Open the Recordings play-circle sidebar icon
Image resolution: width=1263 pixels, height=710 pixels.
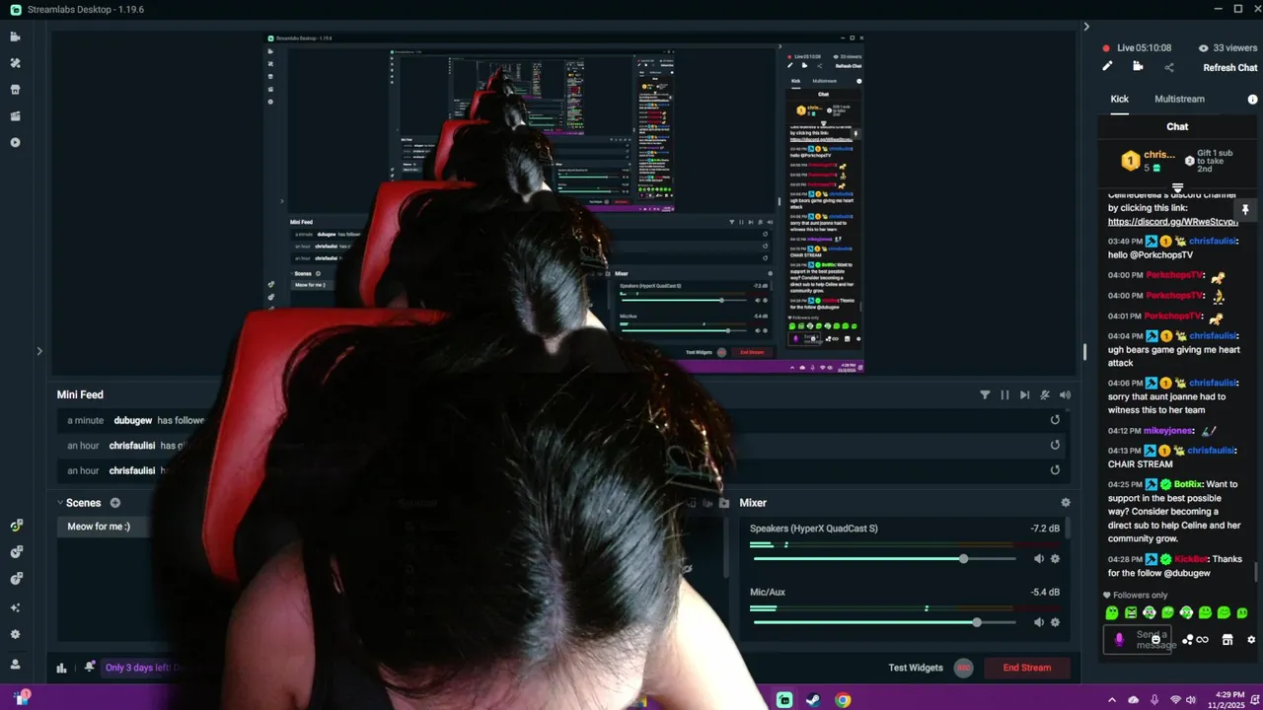point(15,143)
